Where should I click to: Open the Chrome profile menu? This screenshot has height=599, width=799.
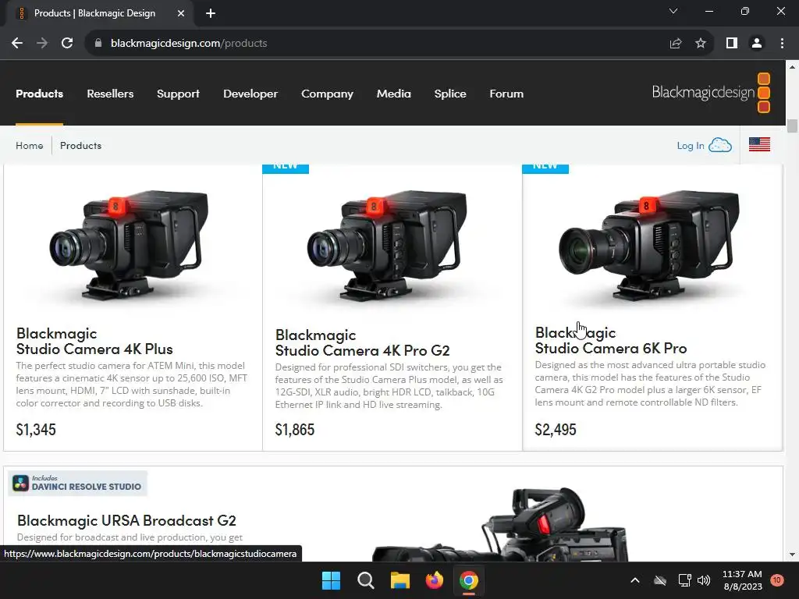tap(757, 44)
